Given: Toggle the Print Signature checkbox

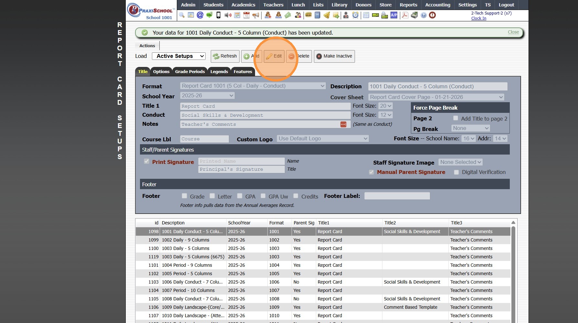Looking at the screenshot, I should point(147,161).
